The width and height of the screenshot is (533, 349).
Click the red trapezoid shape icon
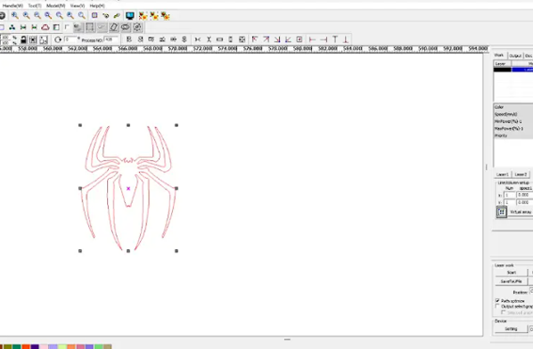point(45,27)
